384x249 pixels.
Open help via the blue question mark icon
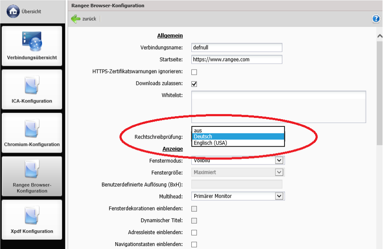click(x=376, y=19)
